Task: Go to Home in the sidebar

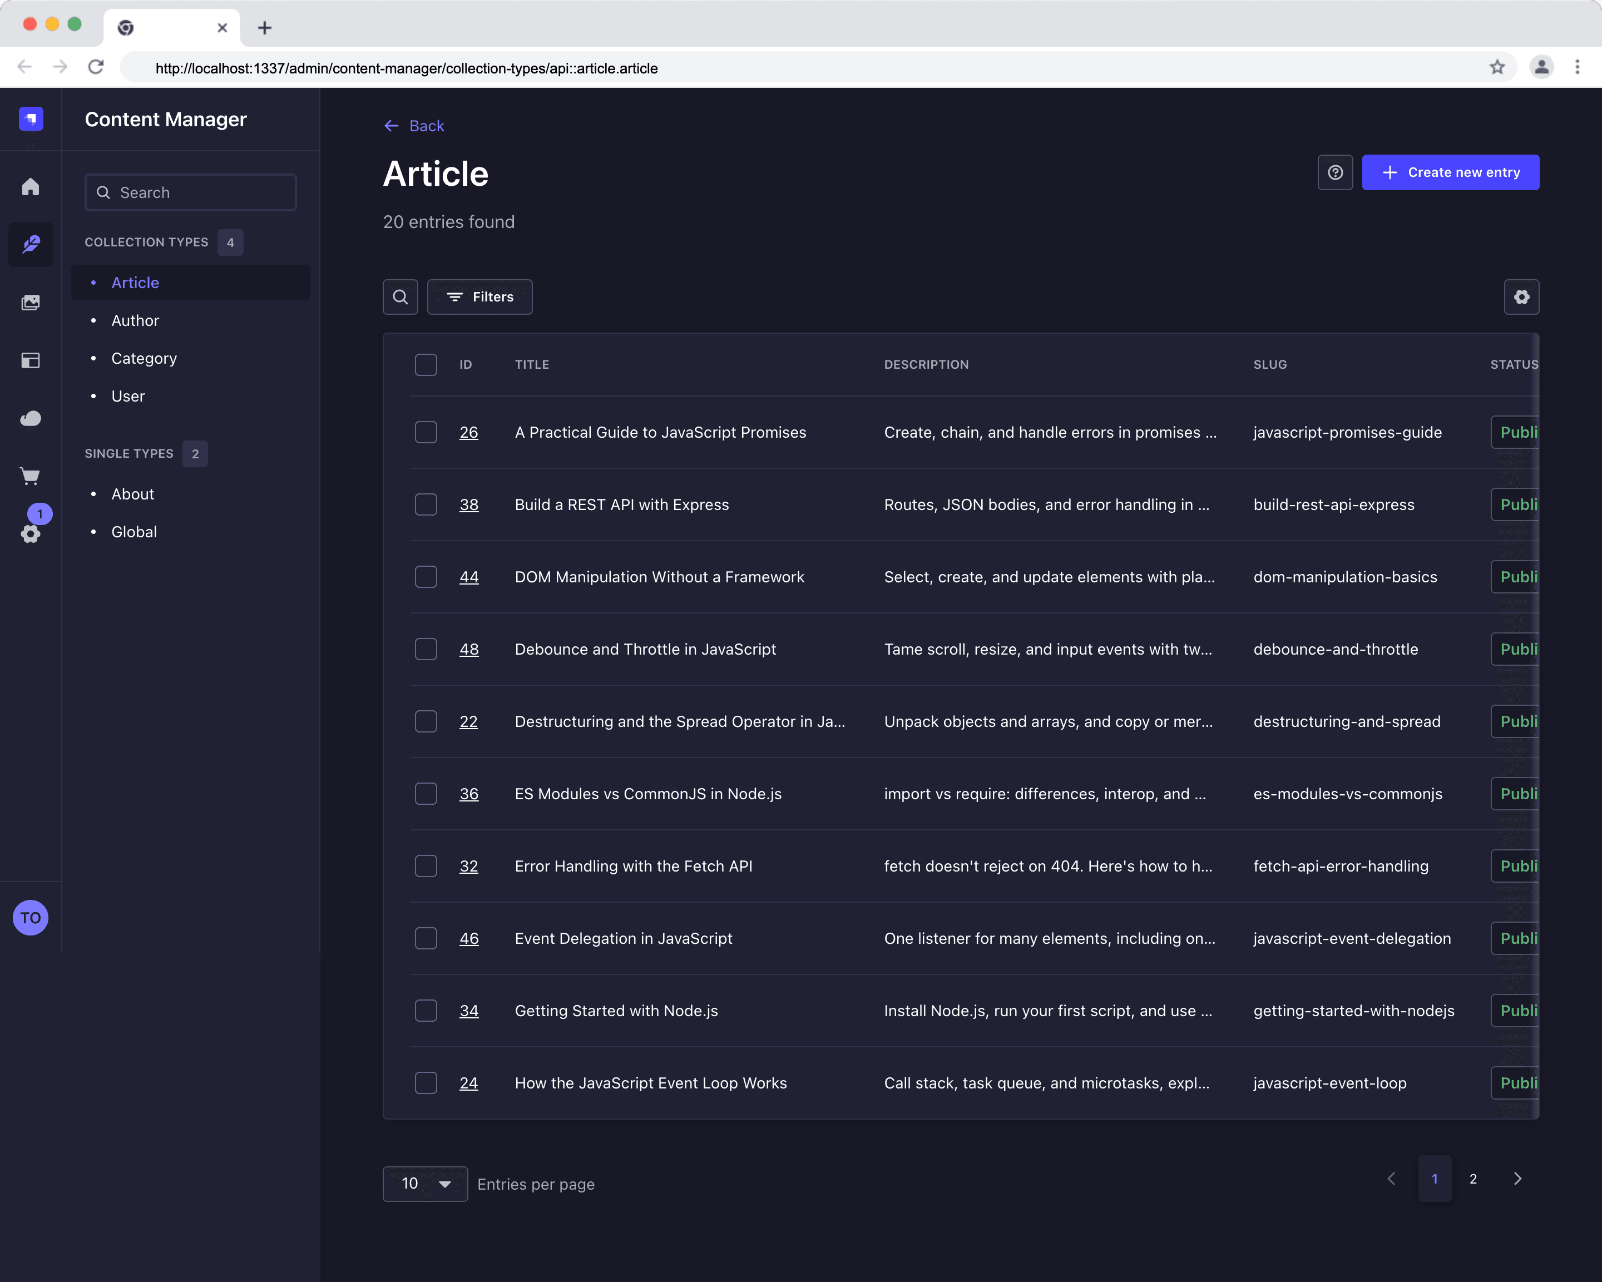Action: point(31,186)
